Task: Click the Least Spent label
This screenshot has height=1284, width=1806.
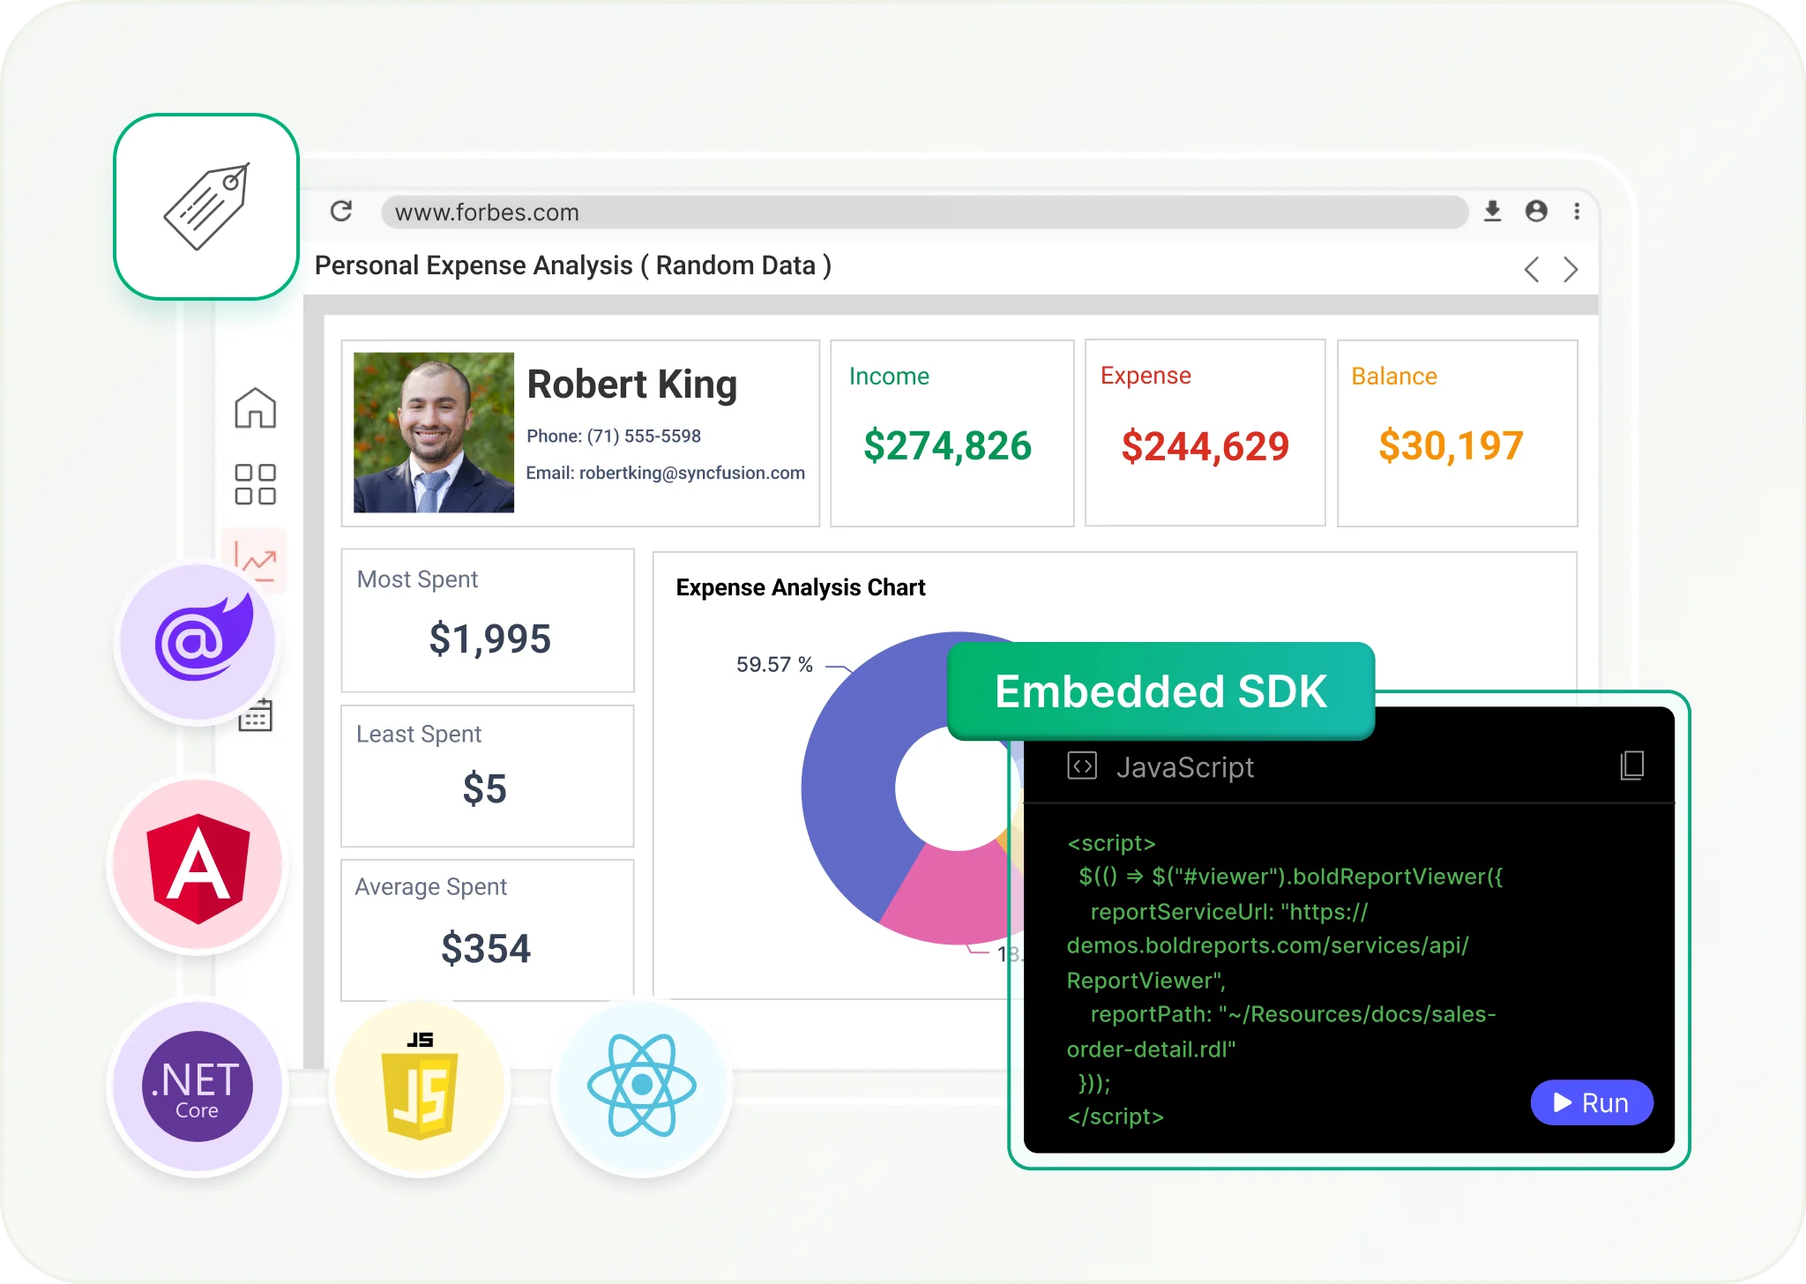Action: tap(419, 735)
